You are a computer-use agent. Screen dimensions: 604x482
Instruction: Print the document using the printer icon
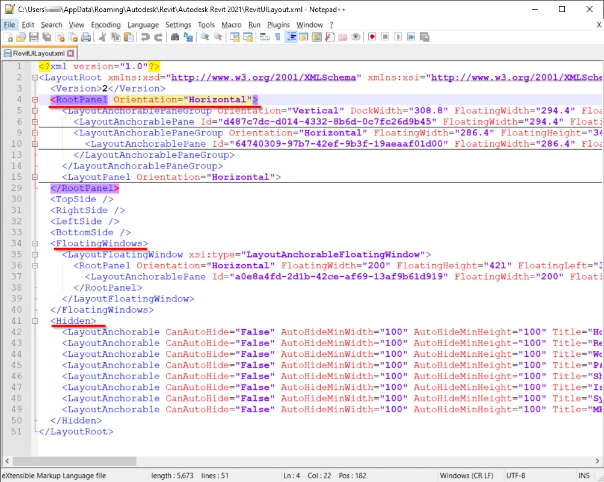tap(86, 37)
